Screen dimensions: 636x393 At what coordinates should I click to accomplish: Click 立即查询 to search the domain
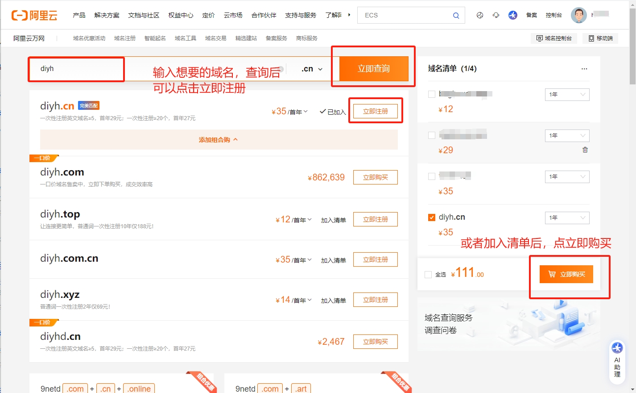tap(373, 68)
